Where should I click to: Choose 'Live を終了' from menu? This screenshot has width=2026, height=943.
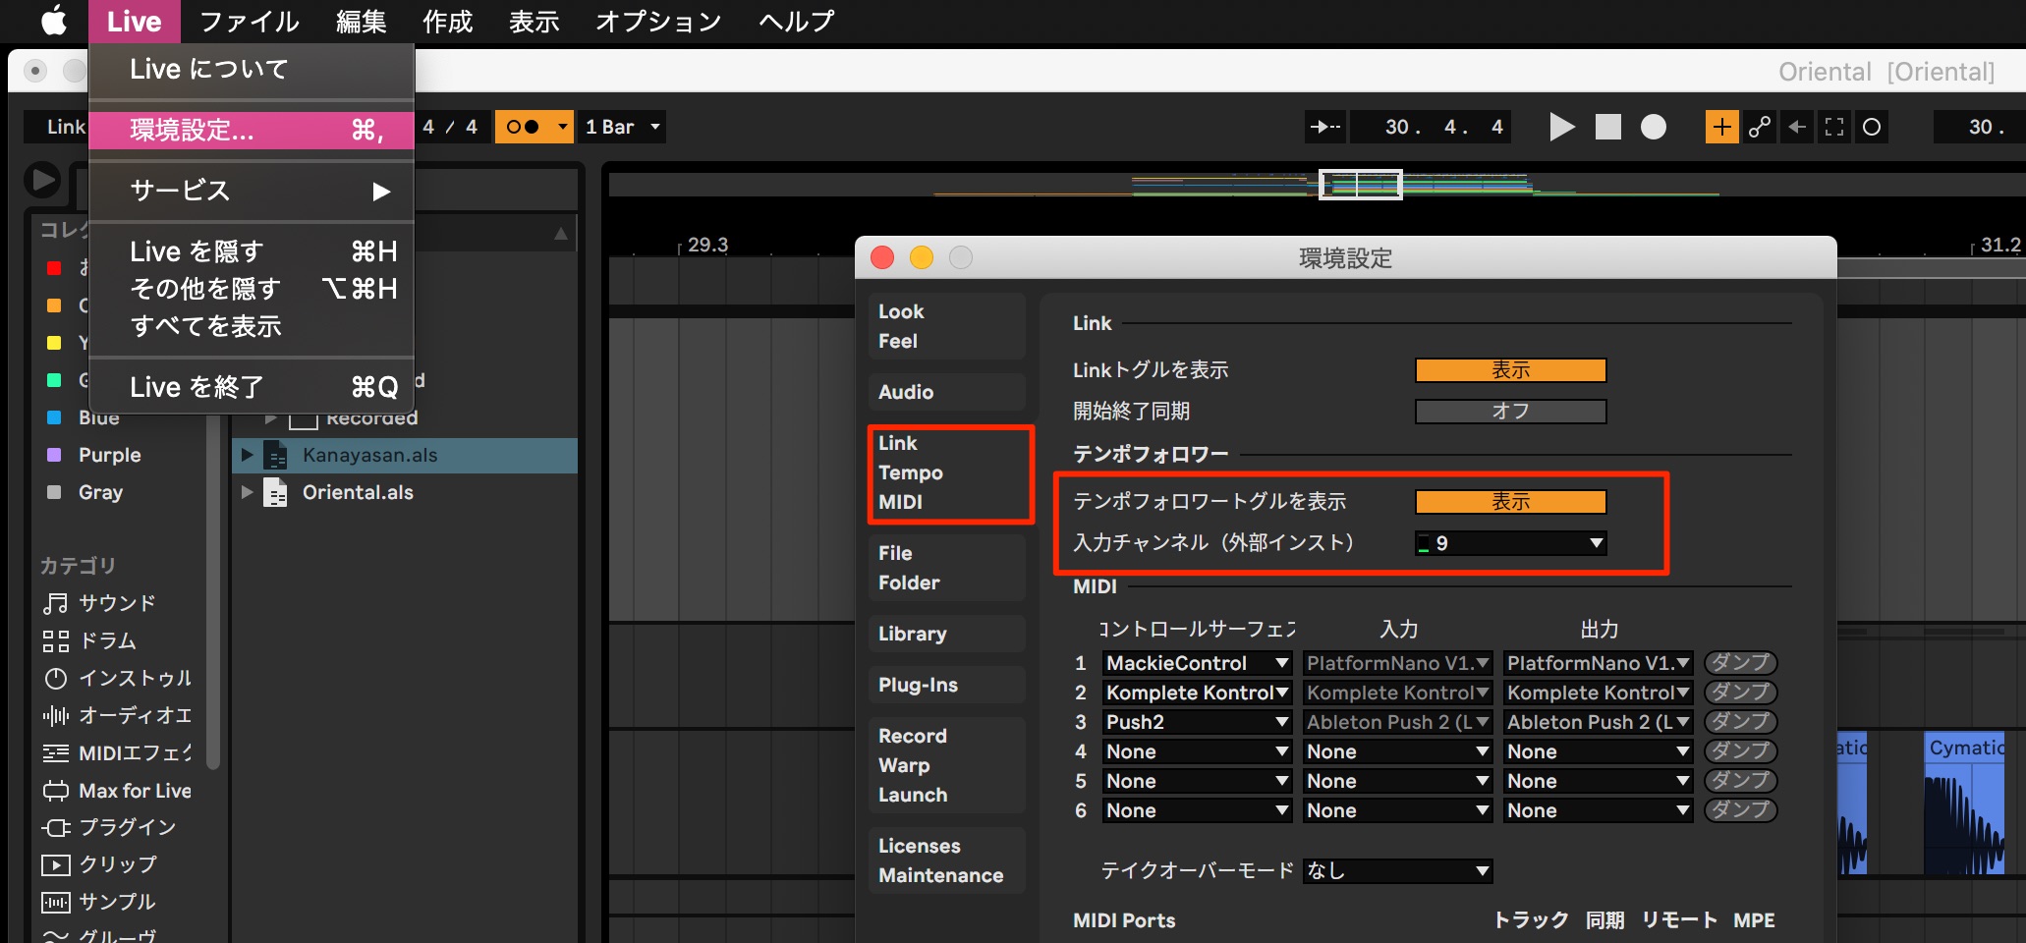[x=252, y=387]
